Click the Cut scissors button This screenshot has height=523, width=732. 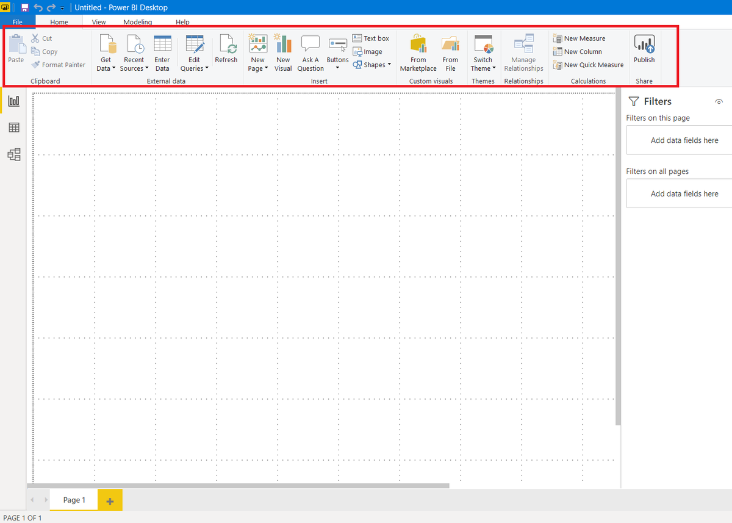coord(41,38)
